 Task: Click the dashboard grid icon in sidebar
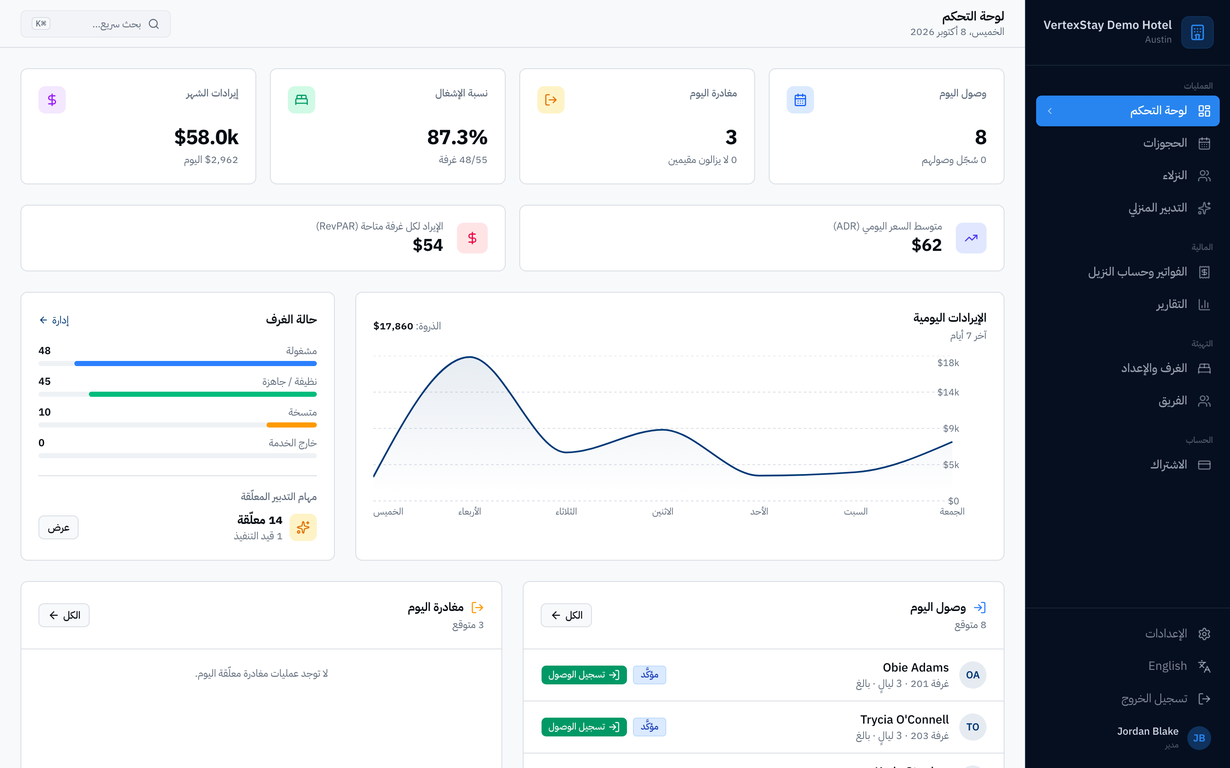(x=1204, y=111)
